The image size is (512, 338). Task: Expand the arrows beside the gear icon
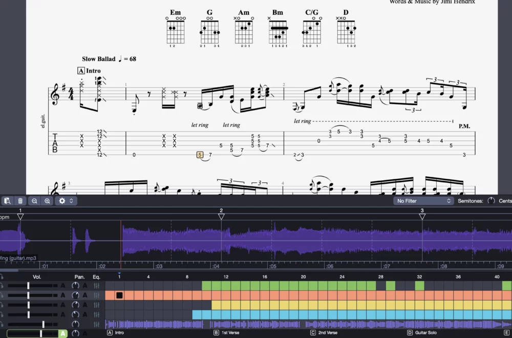point(71,201)
